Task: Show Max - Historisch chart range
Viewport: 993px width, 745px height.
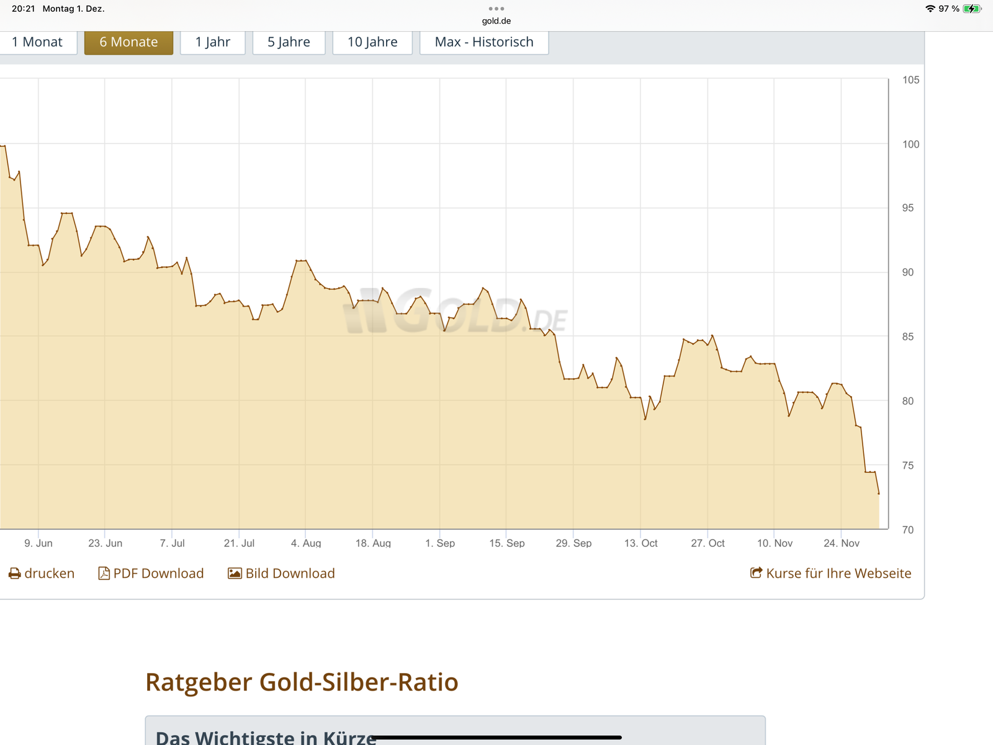Action: (484, 42)
